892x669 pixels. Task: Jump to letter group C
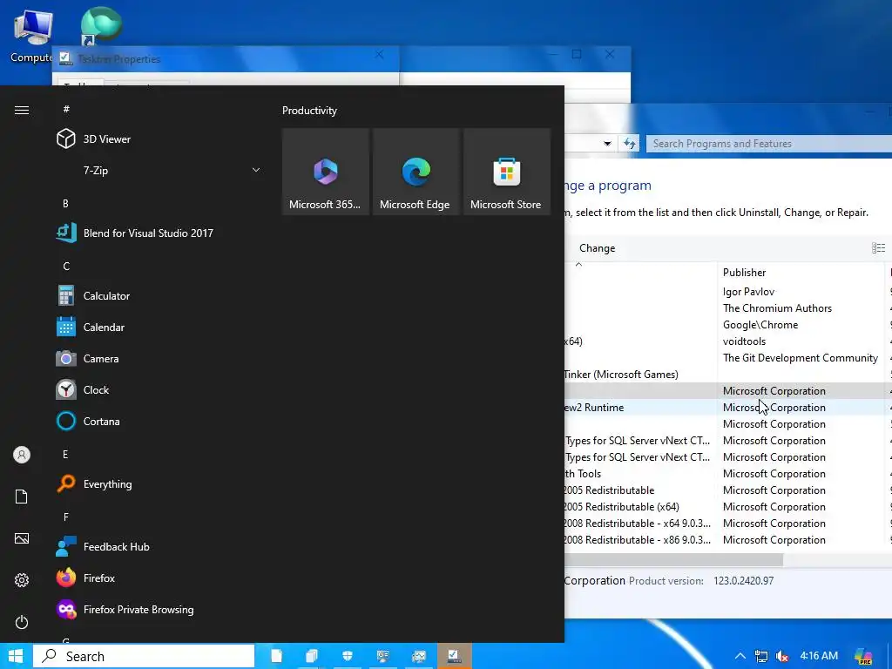(66, 267)
